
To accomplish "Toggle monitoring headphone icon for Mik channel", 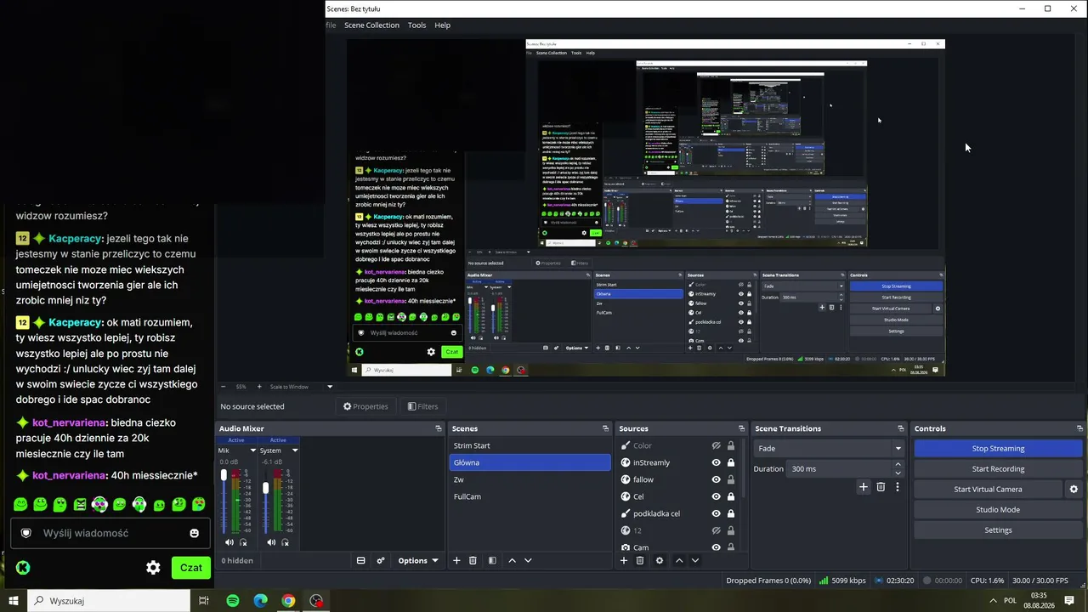I will pyautogui.click(x=243, y=542).
